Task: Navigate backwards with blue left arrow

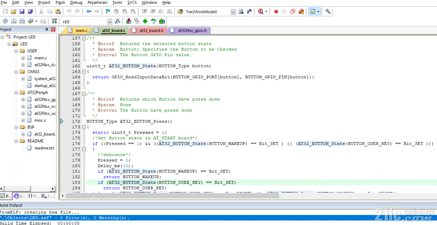Action: (89, 12)
